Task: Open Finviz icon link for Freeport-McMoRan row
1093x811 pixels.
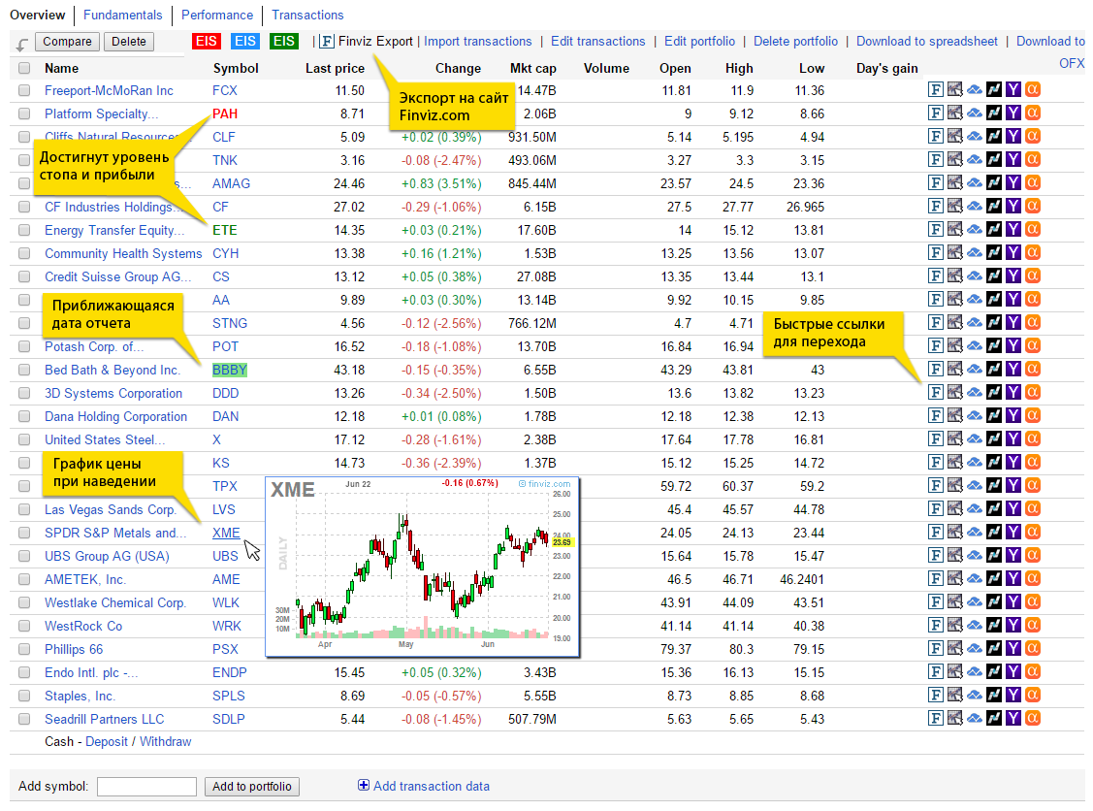Action: pyautogui.click(x=936, y=90)
